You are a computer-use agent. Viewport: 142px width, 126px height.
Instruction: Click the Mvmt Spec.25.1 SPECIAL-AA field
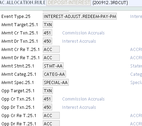point(56,82)
